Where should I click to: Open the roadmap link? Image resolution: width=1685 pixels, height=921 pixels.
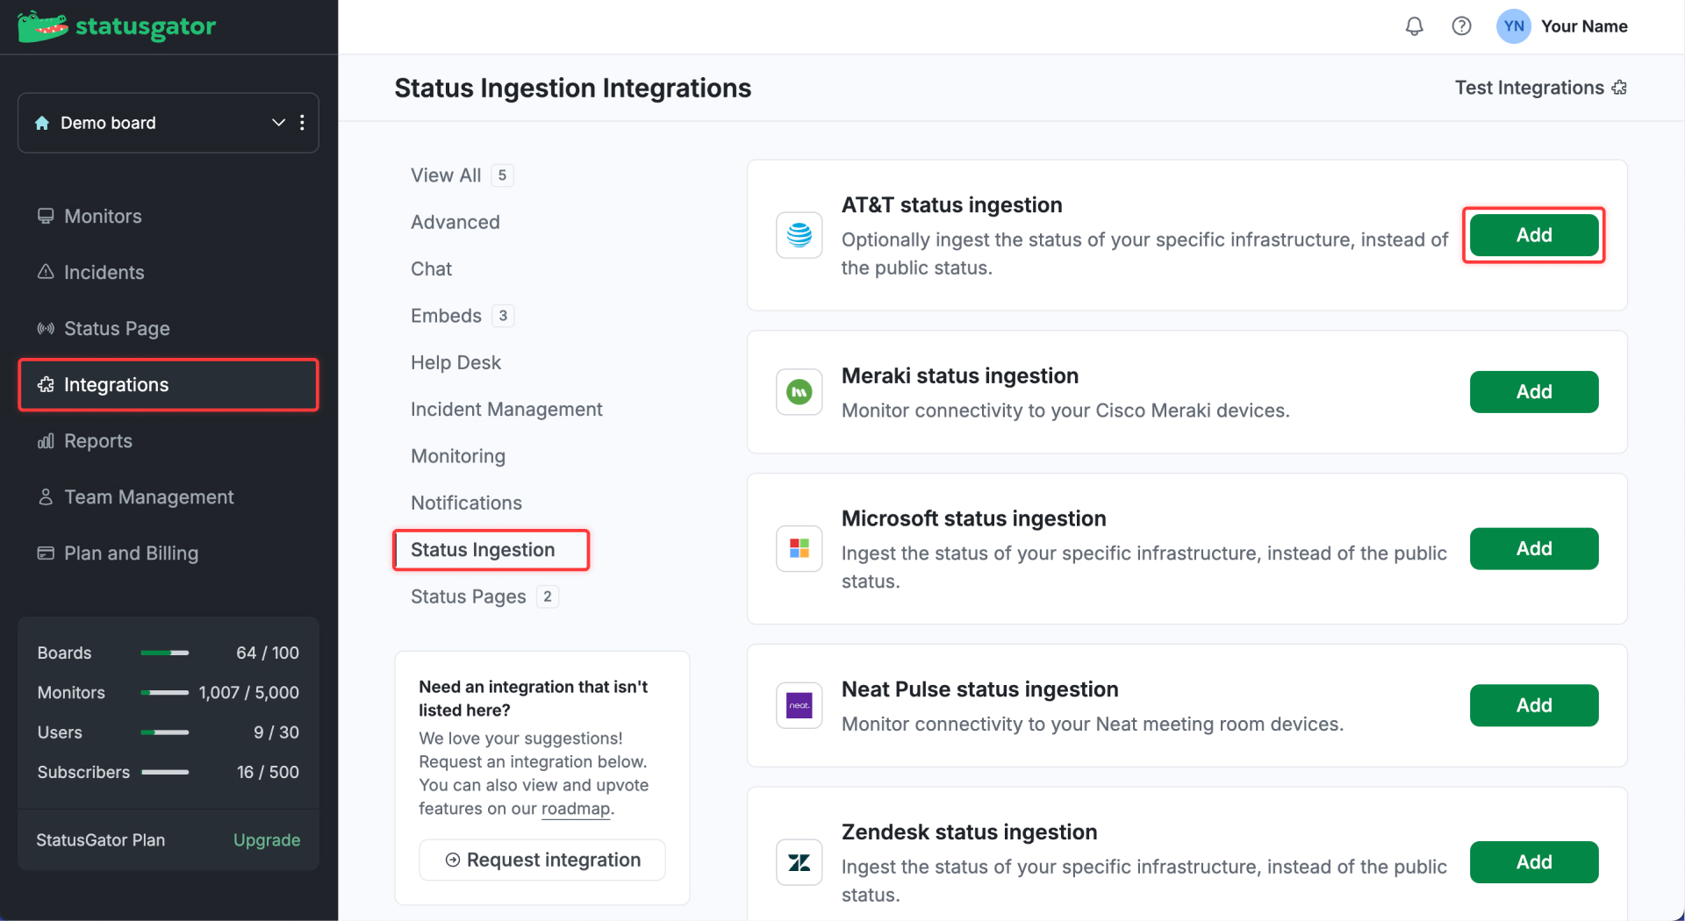click(x=576, y=809)
